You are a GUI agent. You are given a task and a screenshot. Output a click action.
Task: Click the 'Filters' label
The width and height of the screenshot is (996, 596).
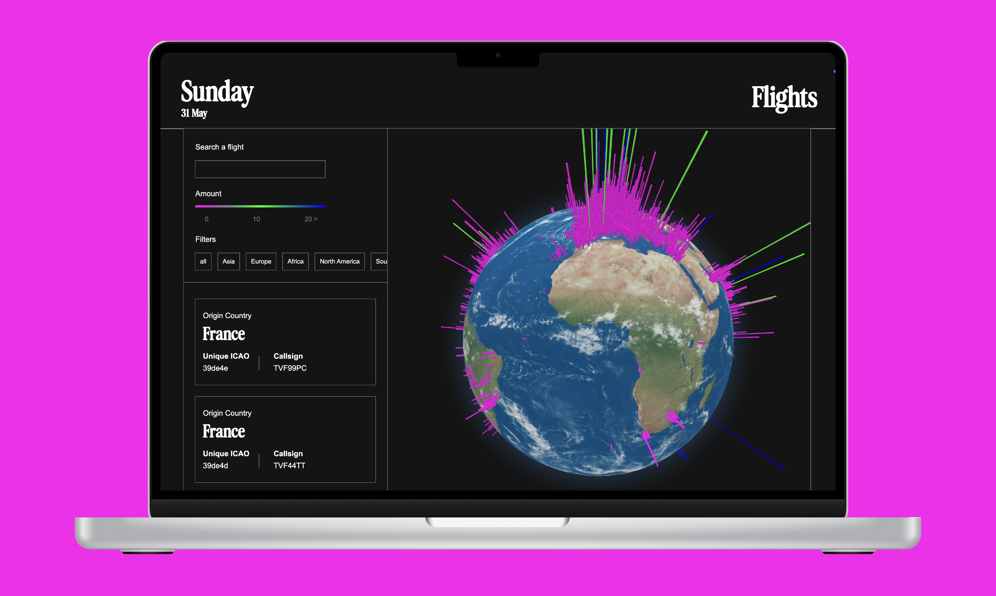point(205,240)
